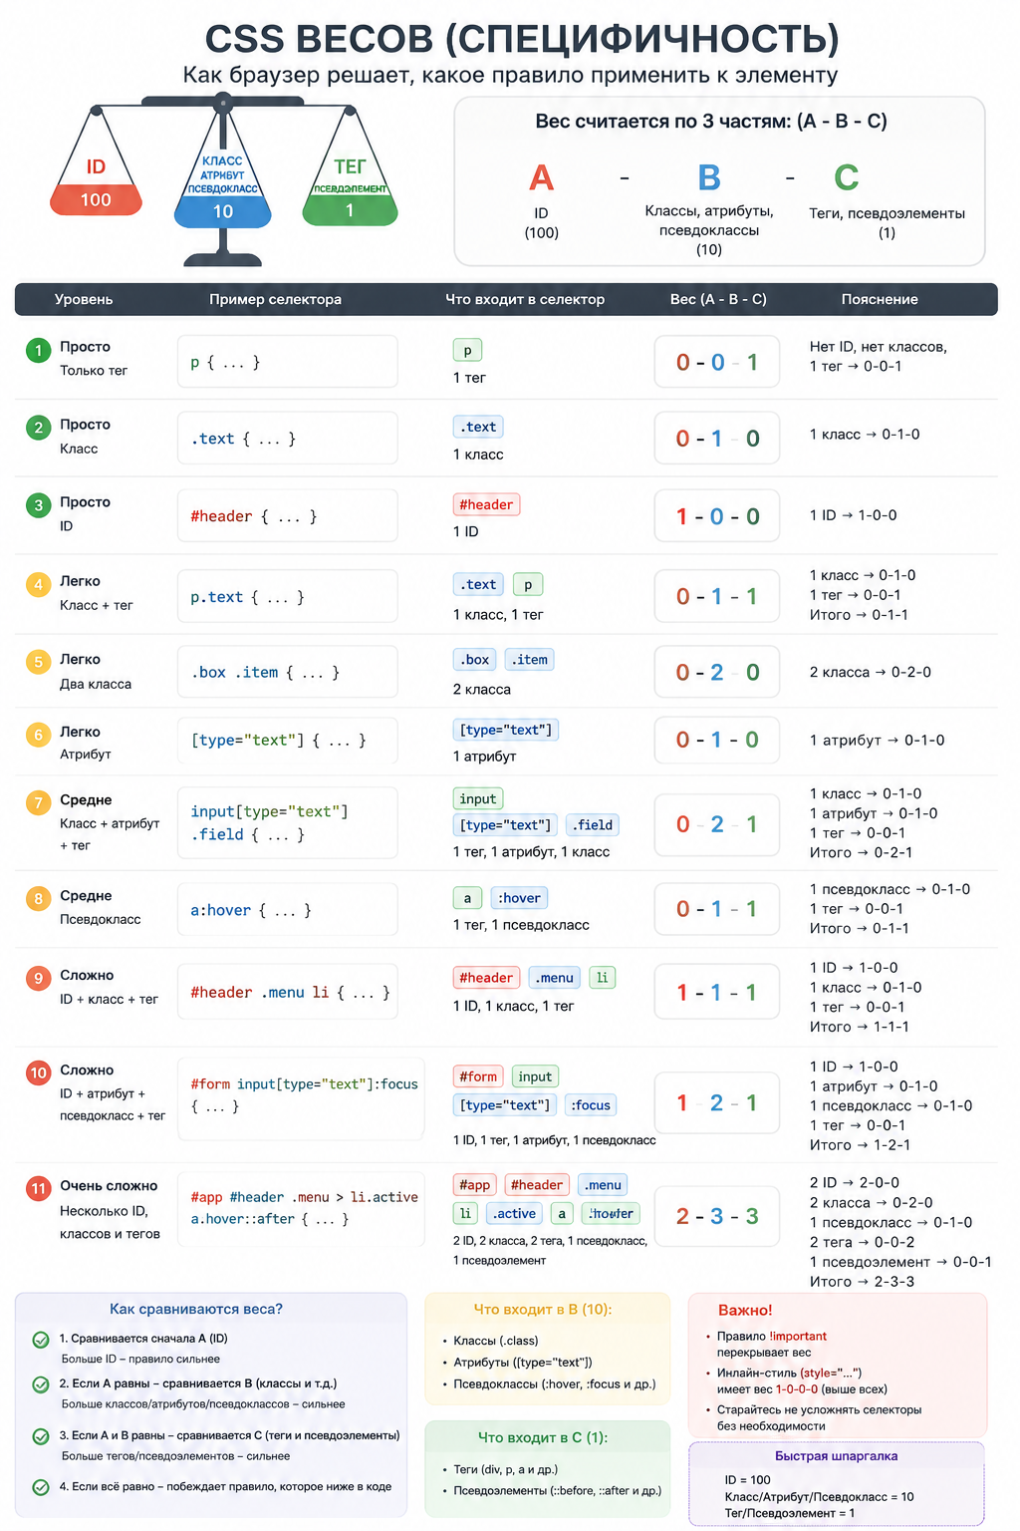The height and width of the screenshot is (1531, 1020).
Task: Click the '.box .item { ... }' code box
Action: (x=288, y=673)
